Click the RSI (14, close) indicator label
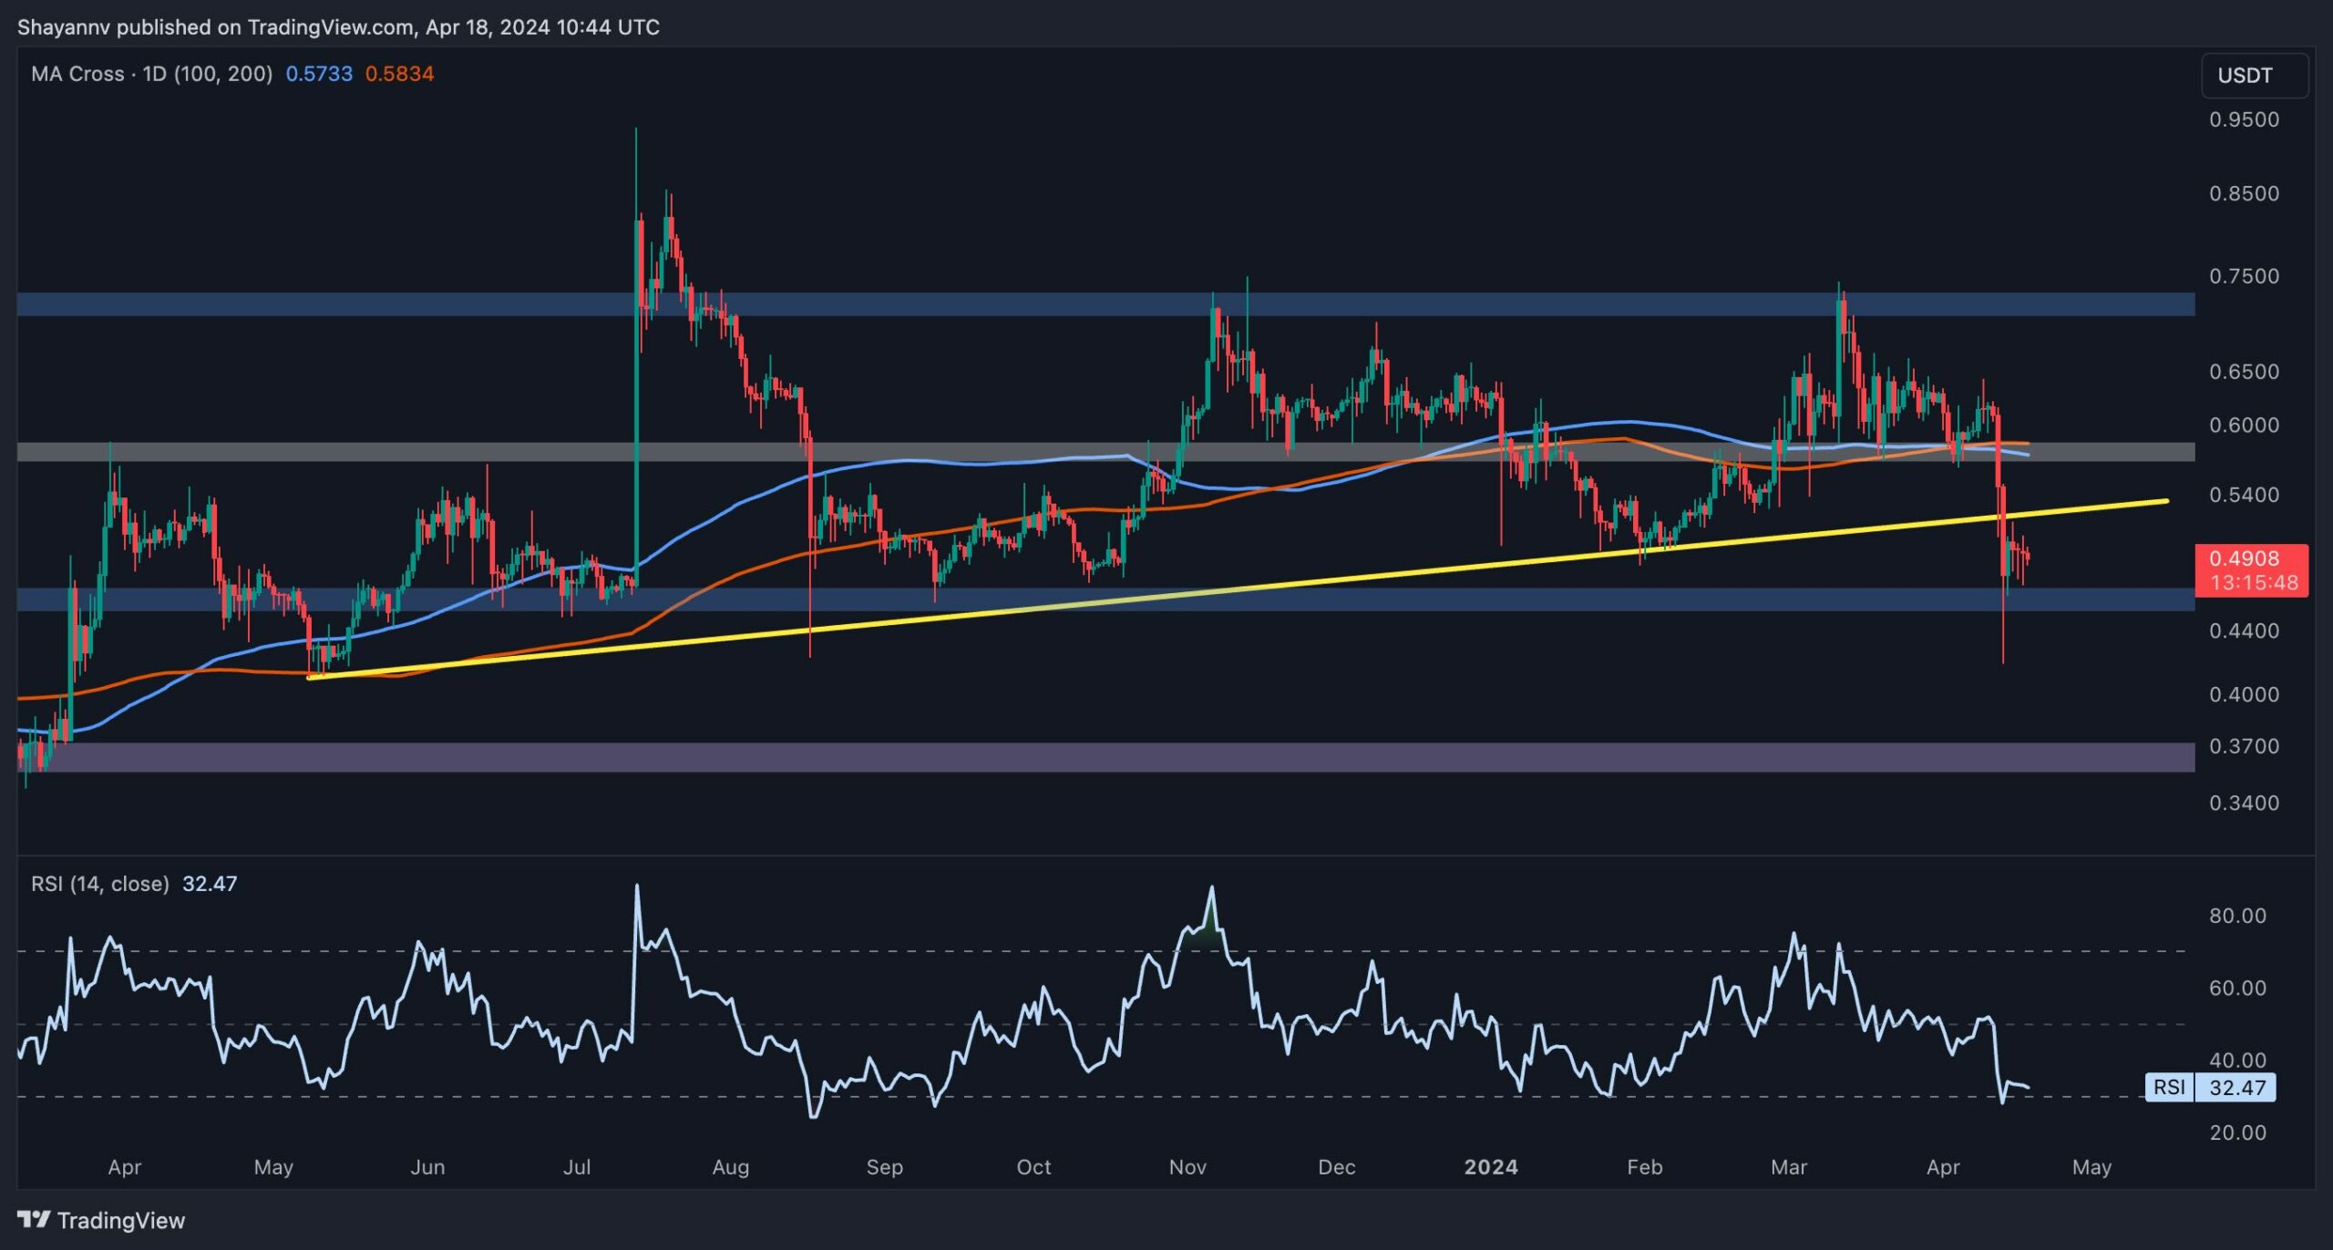Viewport: 2333px width, 1250px height. tap(100, 884)
